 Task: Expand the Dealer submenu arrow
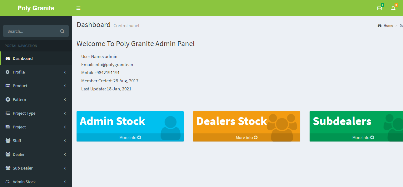pyautogui.click(x=65, y=155)
